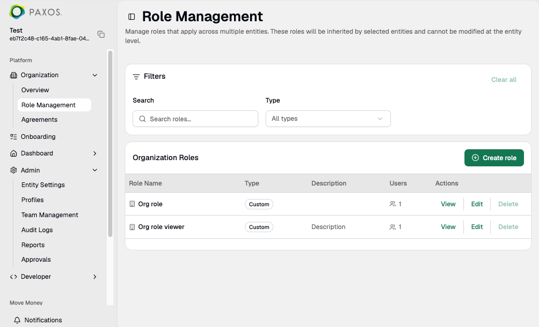Open Agreements in the sidebar
This screenshot has height=327, width=539.
coord(39,119)
